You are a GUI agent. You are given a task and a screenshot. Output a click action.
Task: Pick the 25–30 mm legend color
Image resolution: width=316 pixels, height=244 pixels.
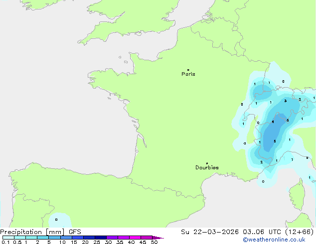point(100,238)
